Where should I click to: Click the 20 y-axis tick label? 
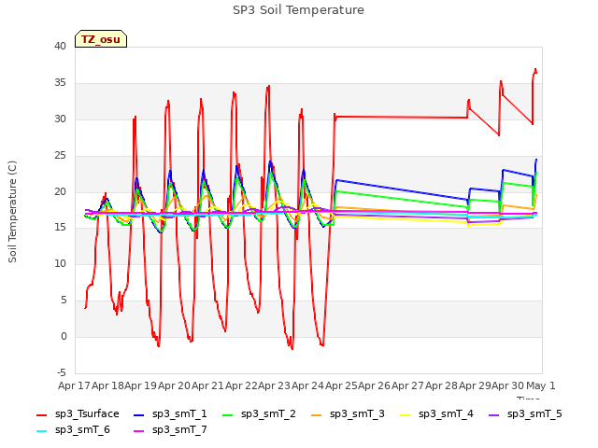click(60, 191)
